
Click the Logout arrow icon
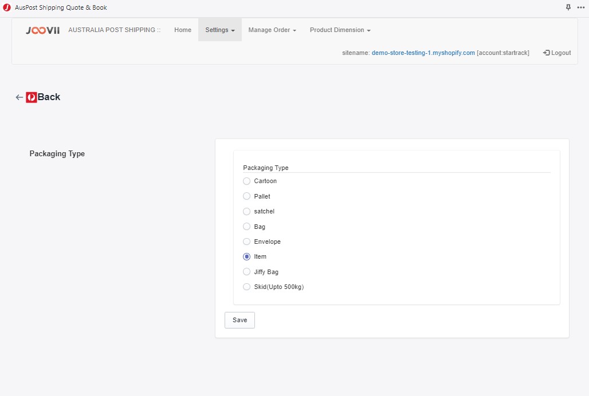point(545,52)
